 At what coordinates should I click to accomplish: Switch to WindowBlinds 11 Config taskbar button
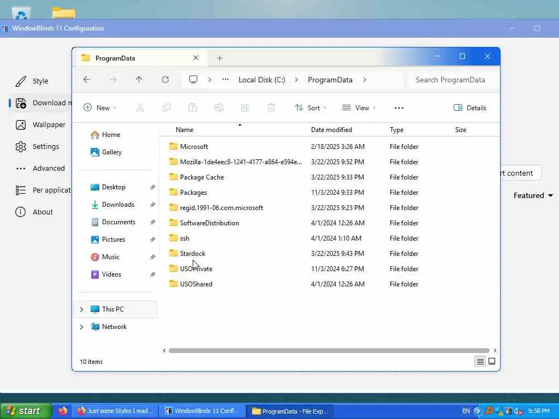coord(202,411)
